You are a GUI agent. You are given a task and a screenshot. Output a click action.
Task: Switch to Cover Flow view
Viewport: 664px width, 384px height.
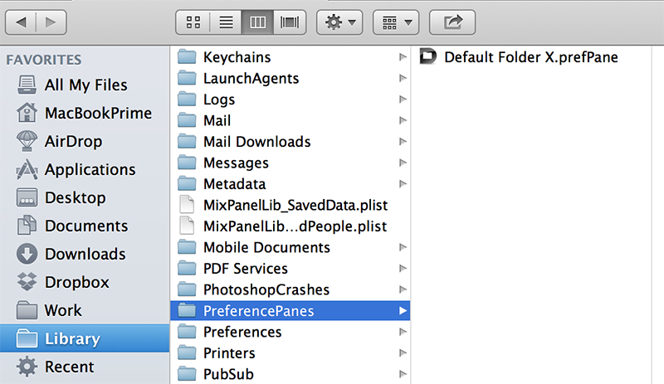290,22
